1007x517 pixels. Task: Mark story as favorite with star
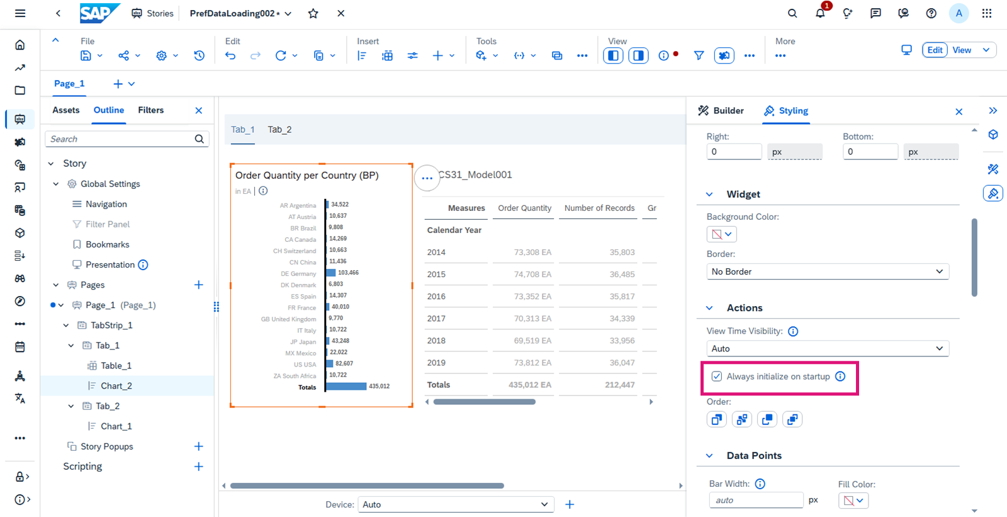coord(313,13)
